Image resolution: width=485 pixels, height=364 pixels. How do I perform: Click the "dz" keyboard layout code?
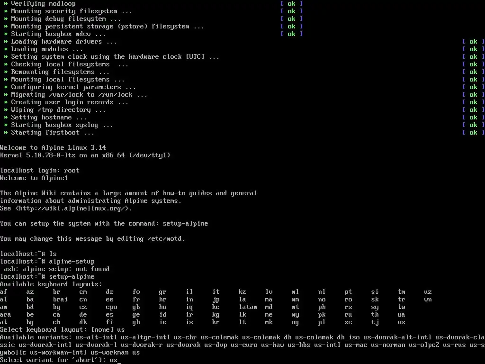pyautogui.click(x=109, y=292)
